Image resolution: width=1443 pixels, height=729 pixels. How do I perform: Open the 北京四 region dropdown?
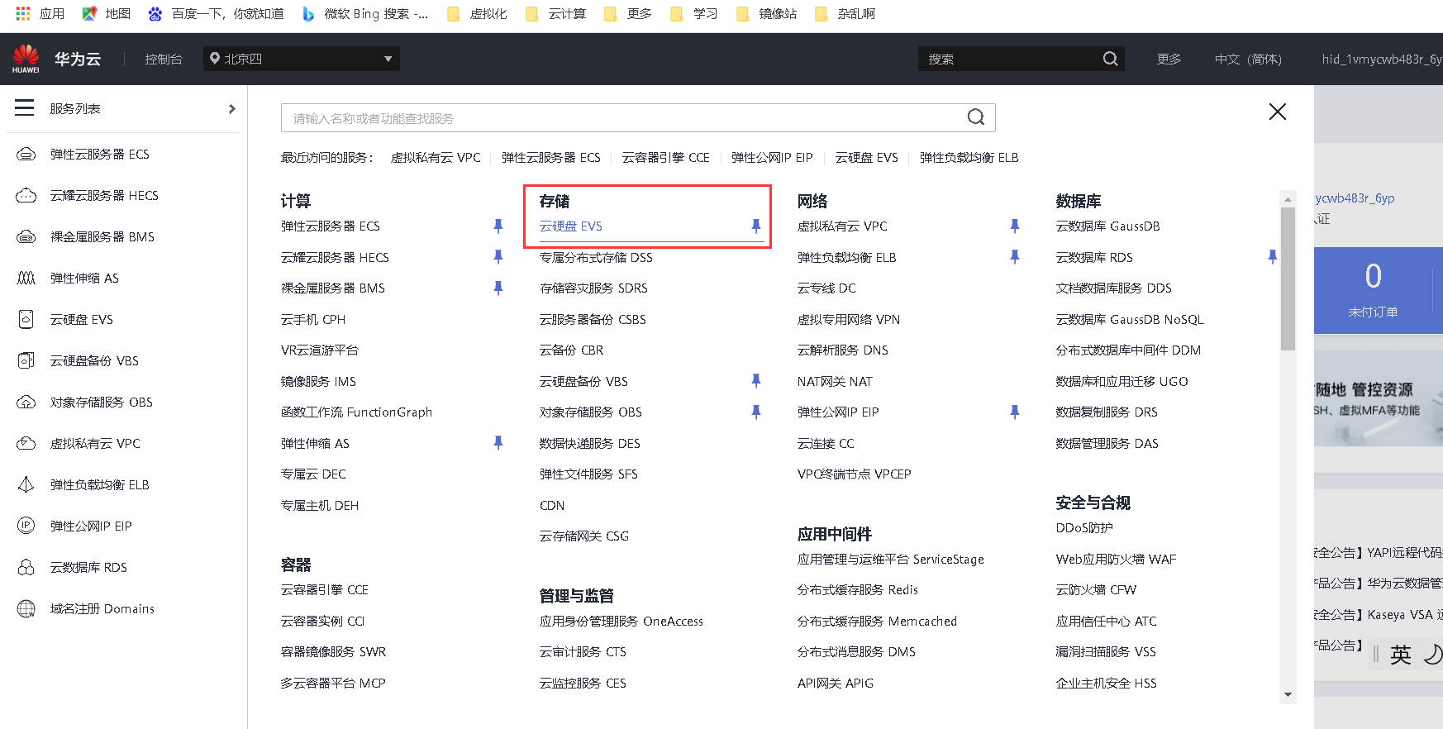click(302, 59)
